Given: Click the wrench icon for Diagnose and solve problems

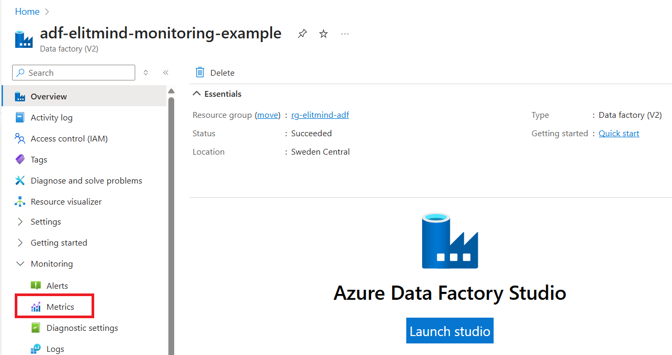Looking at the screenshot, I should tap(20, 180).
